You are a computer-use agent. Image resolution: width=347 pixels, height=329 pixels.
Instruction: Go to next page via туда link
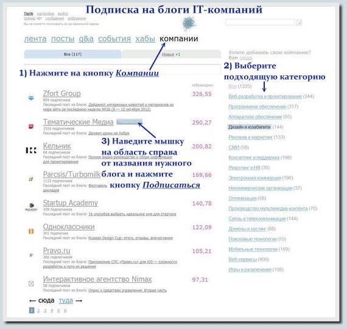[x=66, y=300]
